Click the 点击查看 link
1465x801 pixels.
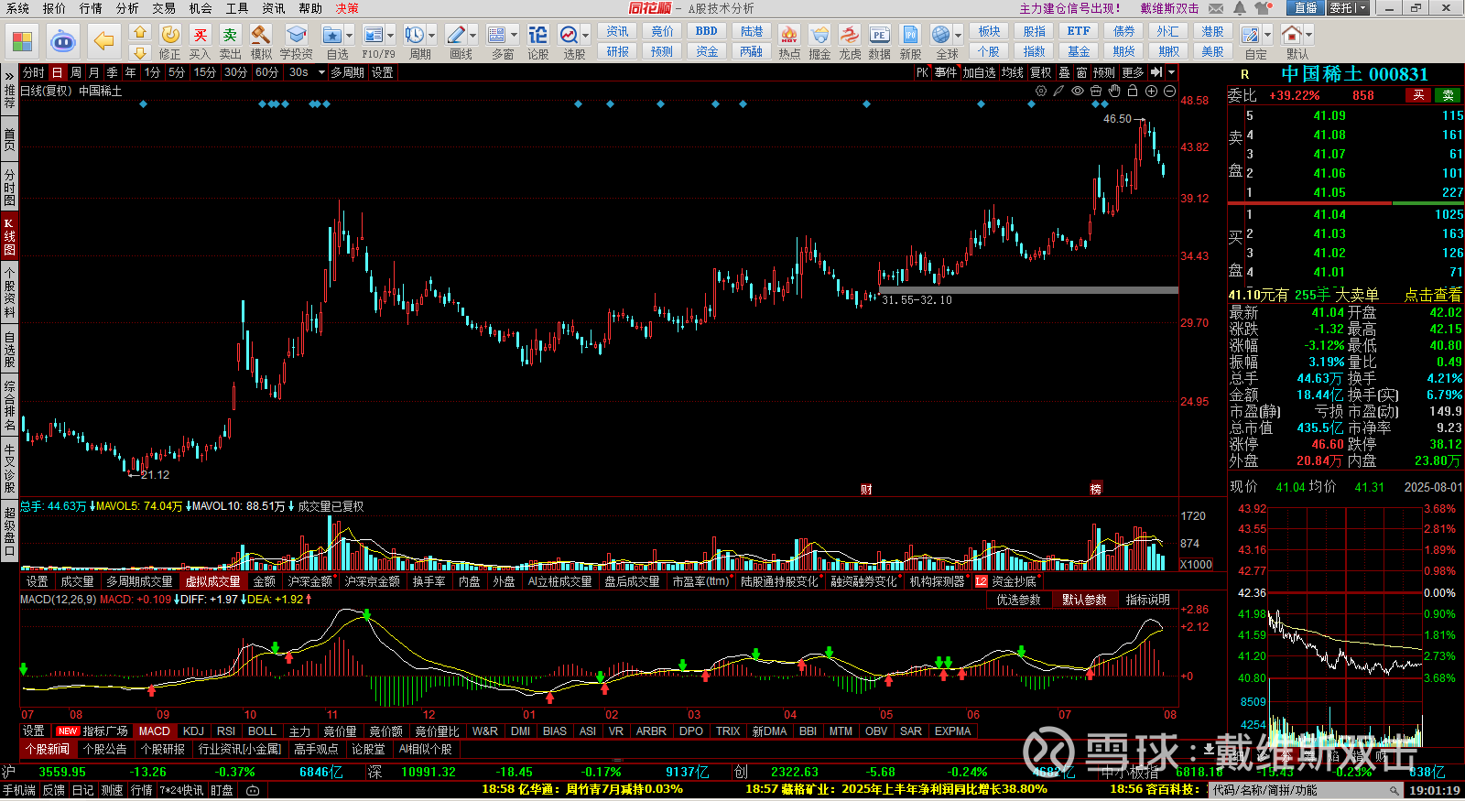[1433, 295]
